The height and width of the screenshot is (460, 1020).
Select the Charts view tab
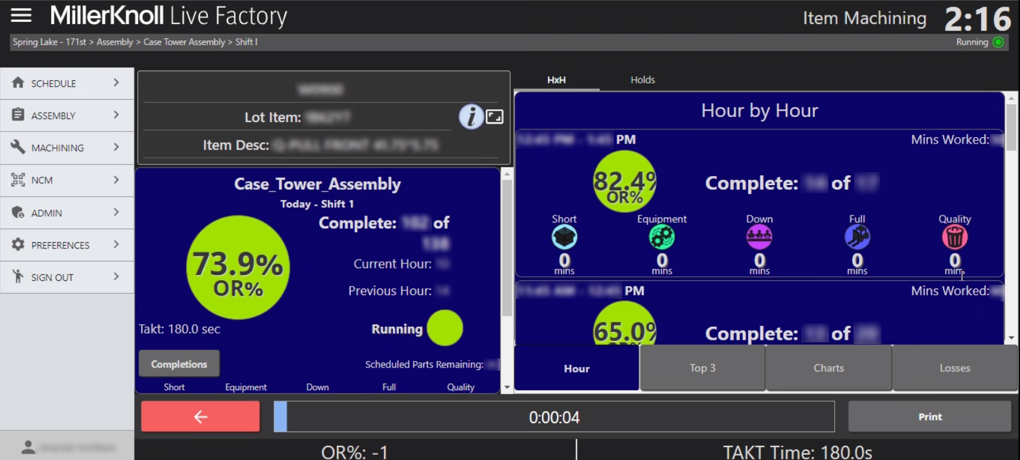pyautogui.click(x=829, y=368)
